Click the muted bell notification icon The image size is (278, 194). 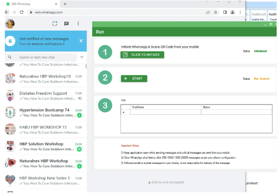pyautogui.click(x=10, y=41)
